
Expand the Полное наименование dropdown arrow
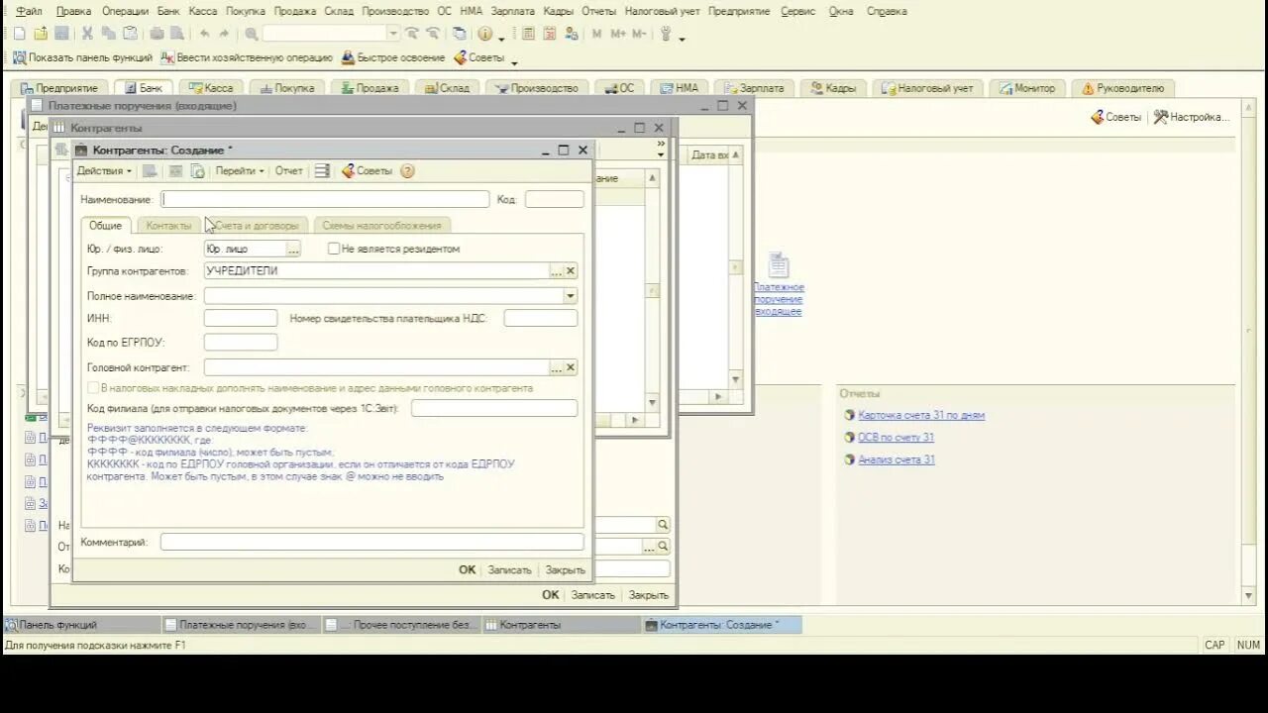[x=570, y=296]
